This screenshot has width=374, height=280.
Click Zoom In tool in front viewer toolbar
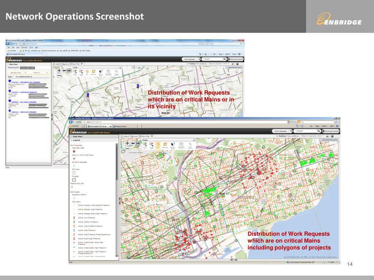point(145,145)
